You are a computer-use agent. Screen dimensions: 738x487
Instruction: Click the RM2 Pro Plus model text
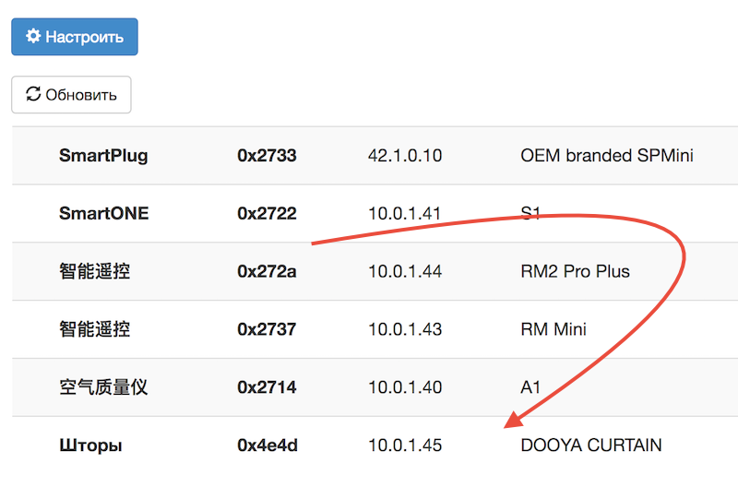576,271
